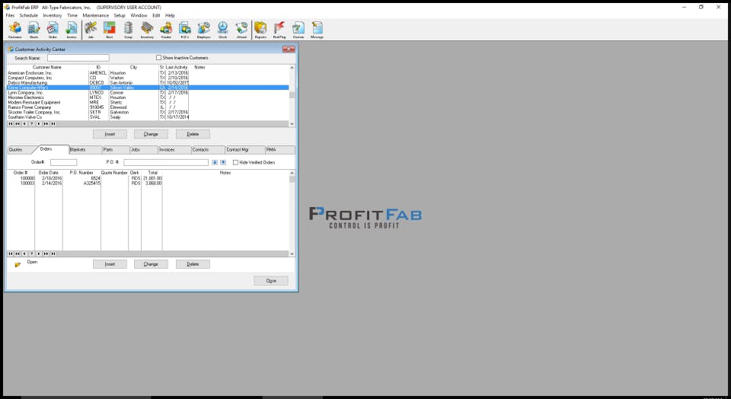Open the Help menu

click(170, 15)
